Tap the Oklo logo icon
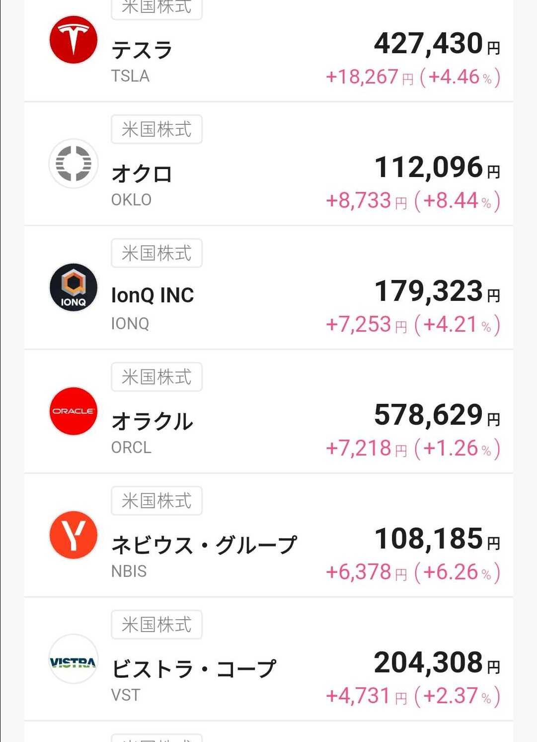Viewport: 537px width, 742px height. [x=74, y=163]
